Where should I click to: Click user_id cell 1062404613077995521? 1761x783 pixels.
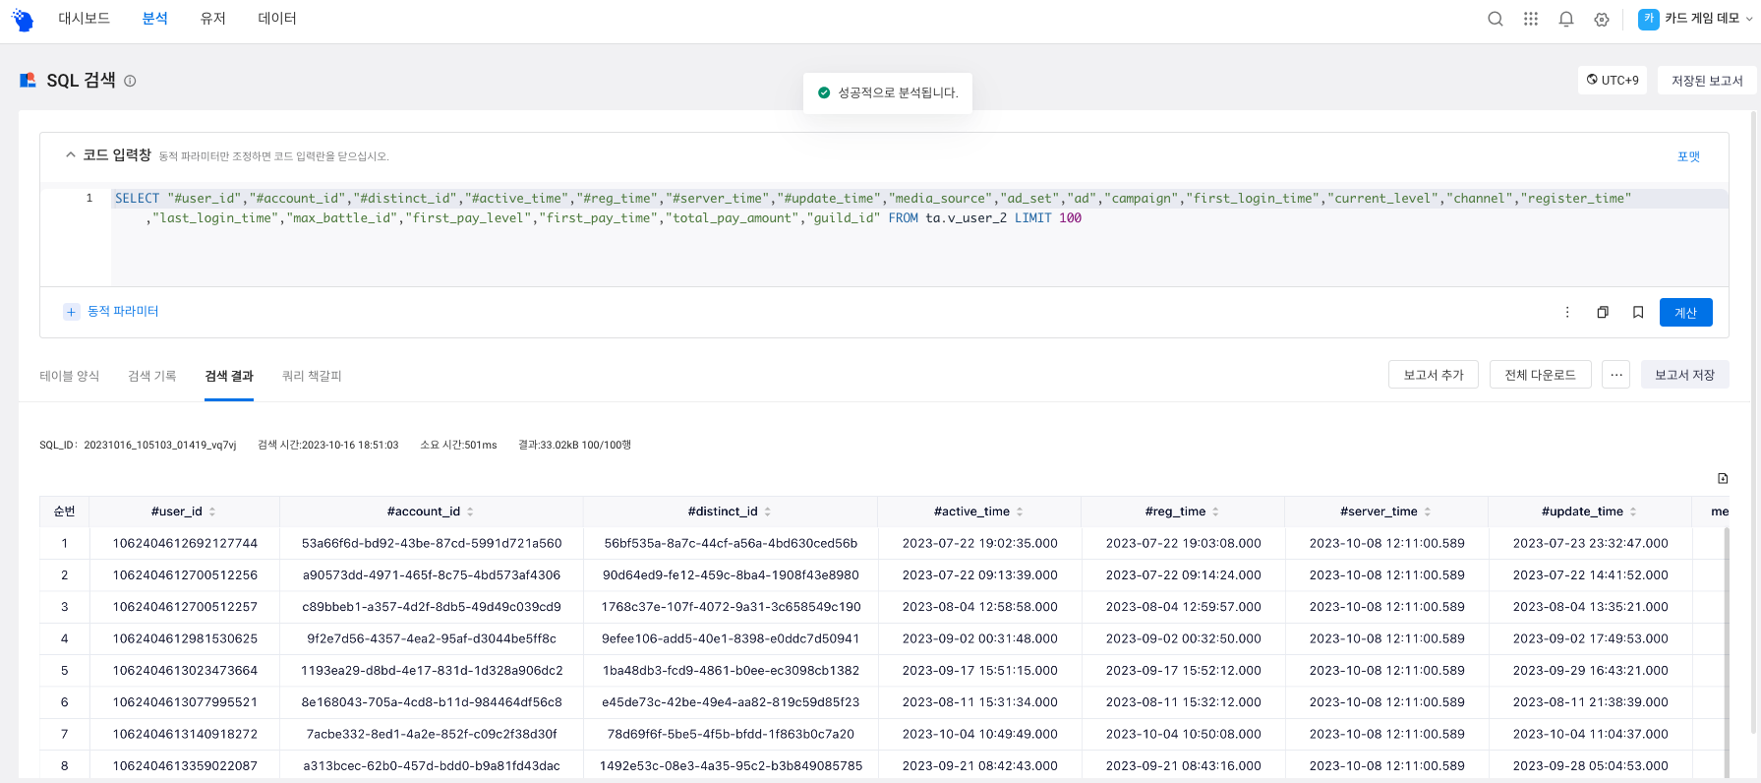click(x=185, y=702)
